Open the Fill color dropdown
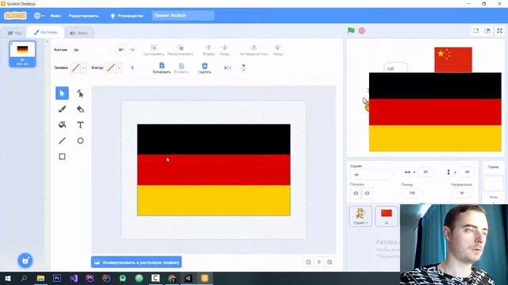The image size is (508, 285). point(83,68)
